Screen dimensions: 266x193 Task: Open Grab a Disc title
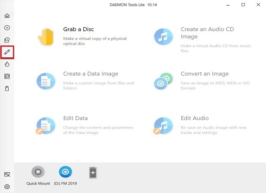tap(79, 29)
